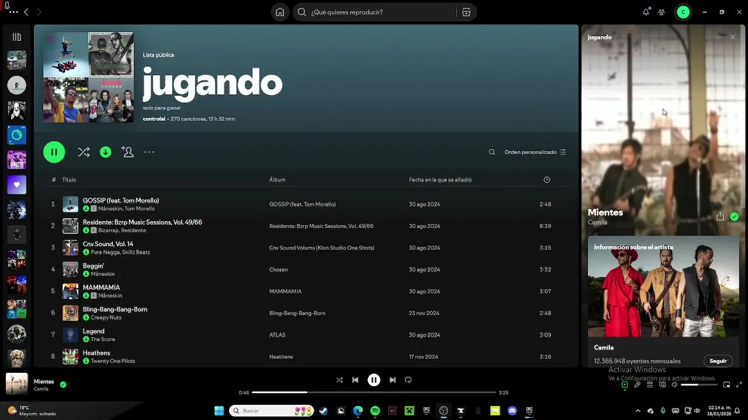The image size is (748, 420).
Task: Open the notifications bell in Spotify header
Action: click(x=646, y=12)
